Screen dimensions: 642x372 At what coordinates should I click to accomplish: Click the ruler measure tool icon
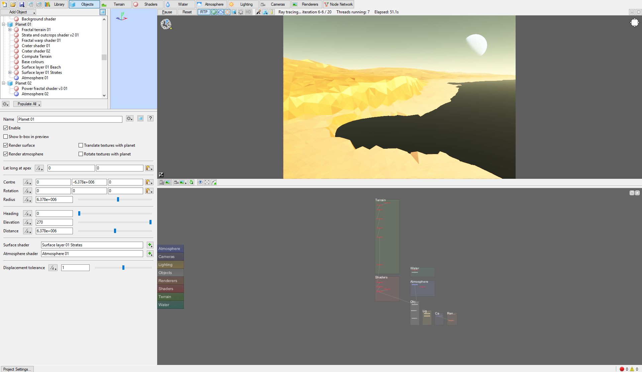[x=272, y=12]
